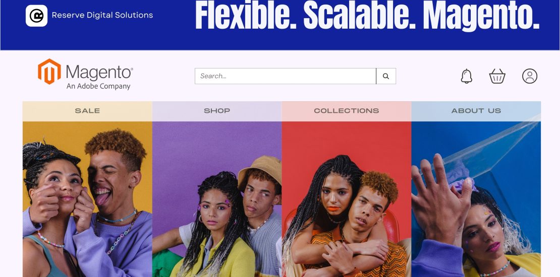560x277 pixels.
Task: Click the An Adobe Company tagline
Action: pos(98,86)
